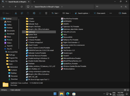Switch to details list view icon
This screenshot has height=96, width=130.
tap(125, 90)
